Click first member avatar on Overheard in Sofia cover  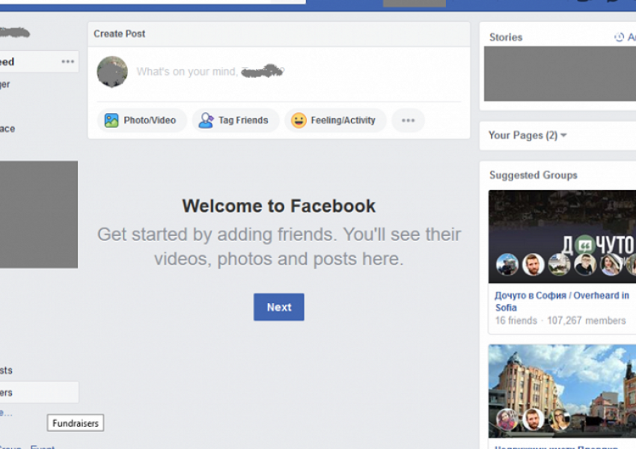507,264
